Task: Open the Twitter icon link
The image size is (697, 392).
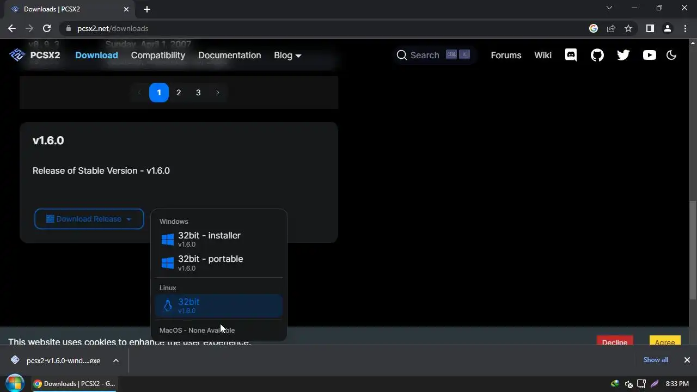Action: (623, 55)
